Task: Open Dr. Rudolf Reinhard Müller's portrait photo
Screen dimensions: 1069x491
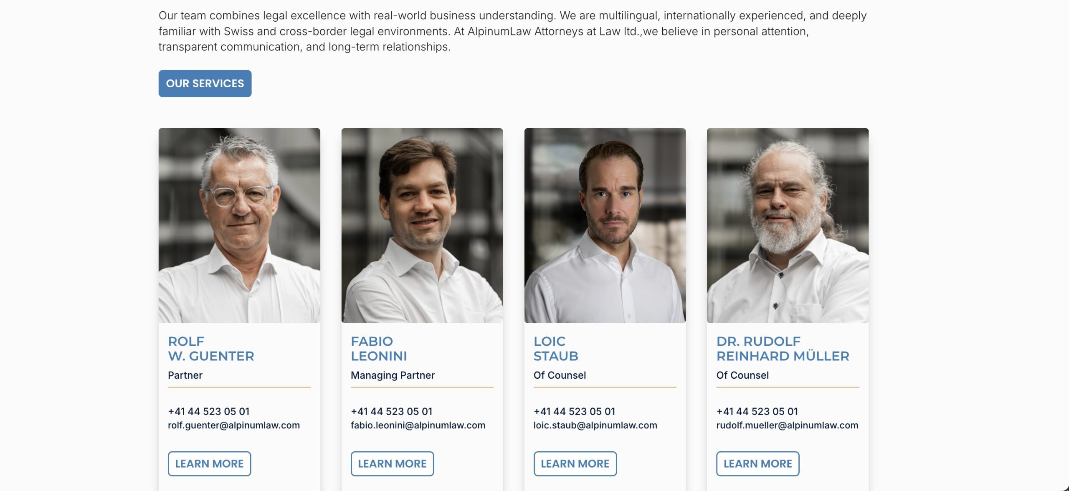Action: point(788,225)
